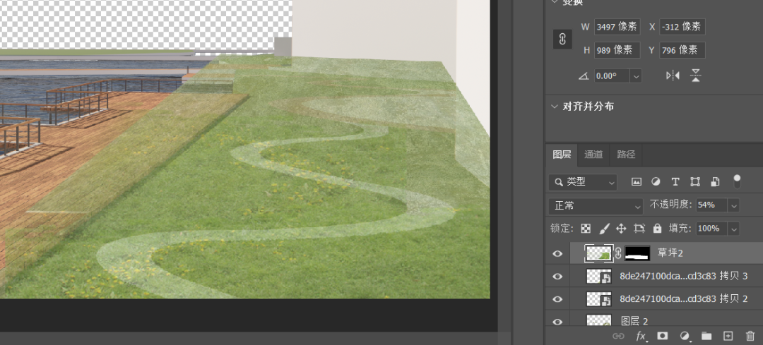This screenshot has height=345, width=763.
Task: Filter layers by pixel layer icon
Action: pyautogui.click(x=637, y=181)
